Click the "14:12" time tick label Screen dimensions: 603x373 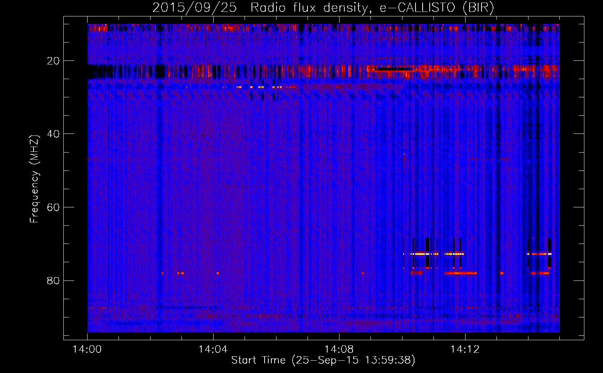tap(465, 350)
